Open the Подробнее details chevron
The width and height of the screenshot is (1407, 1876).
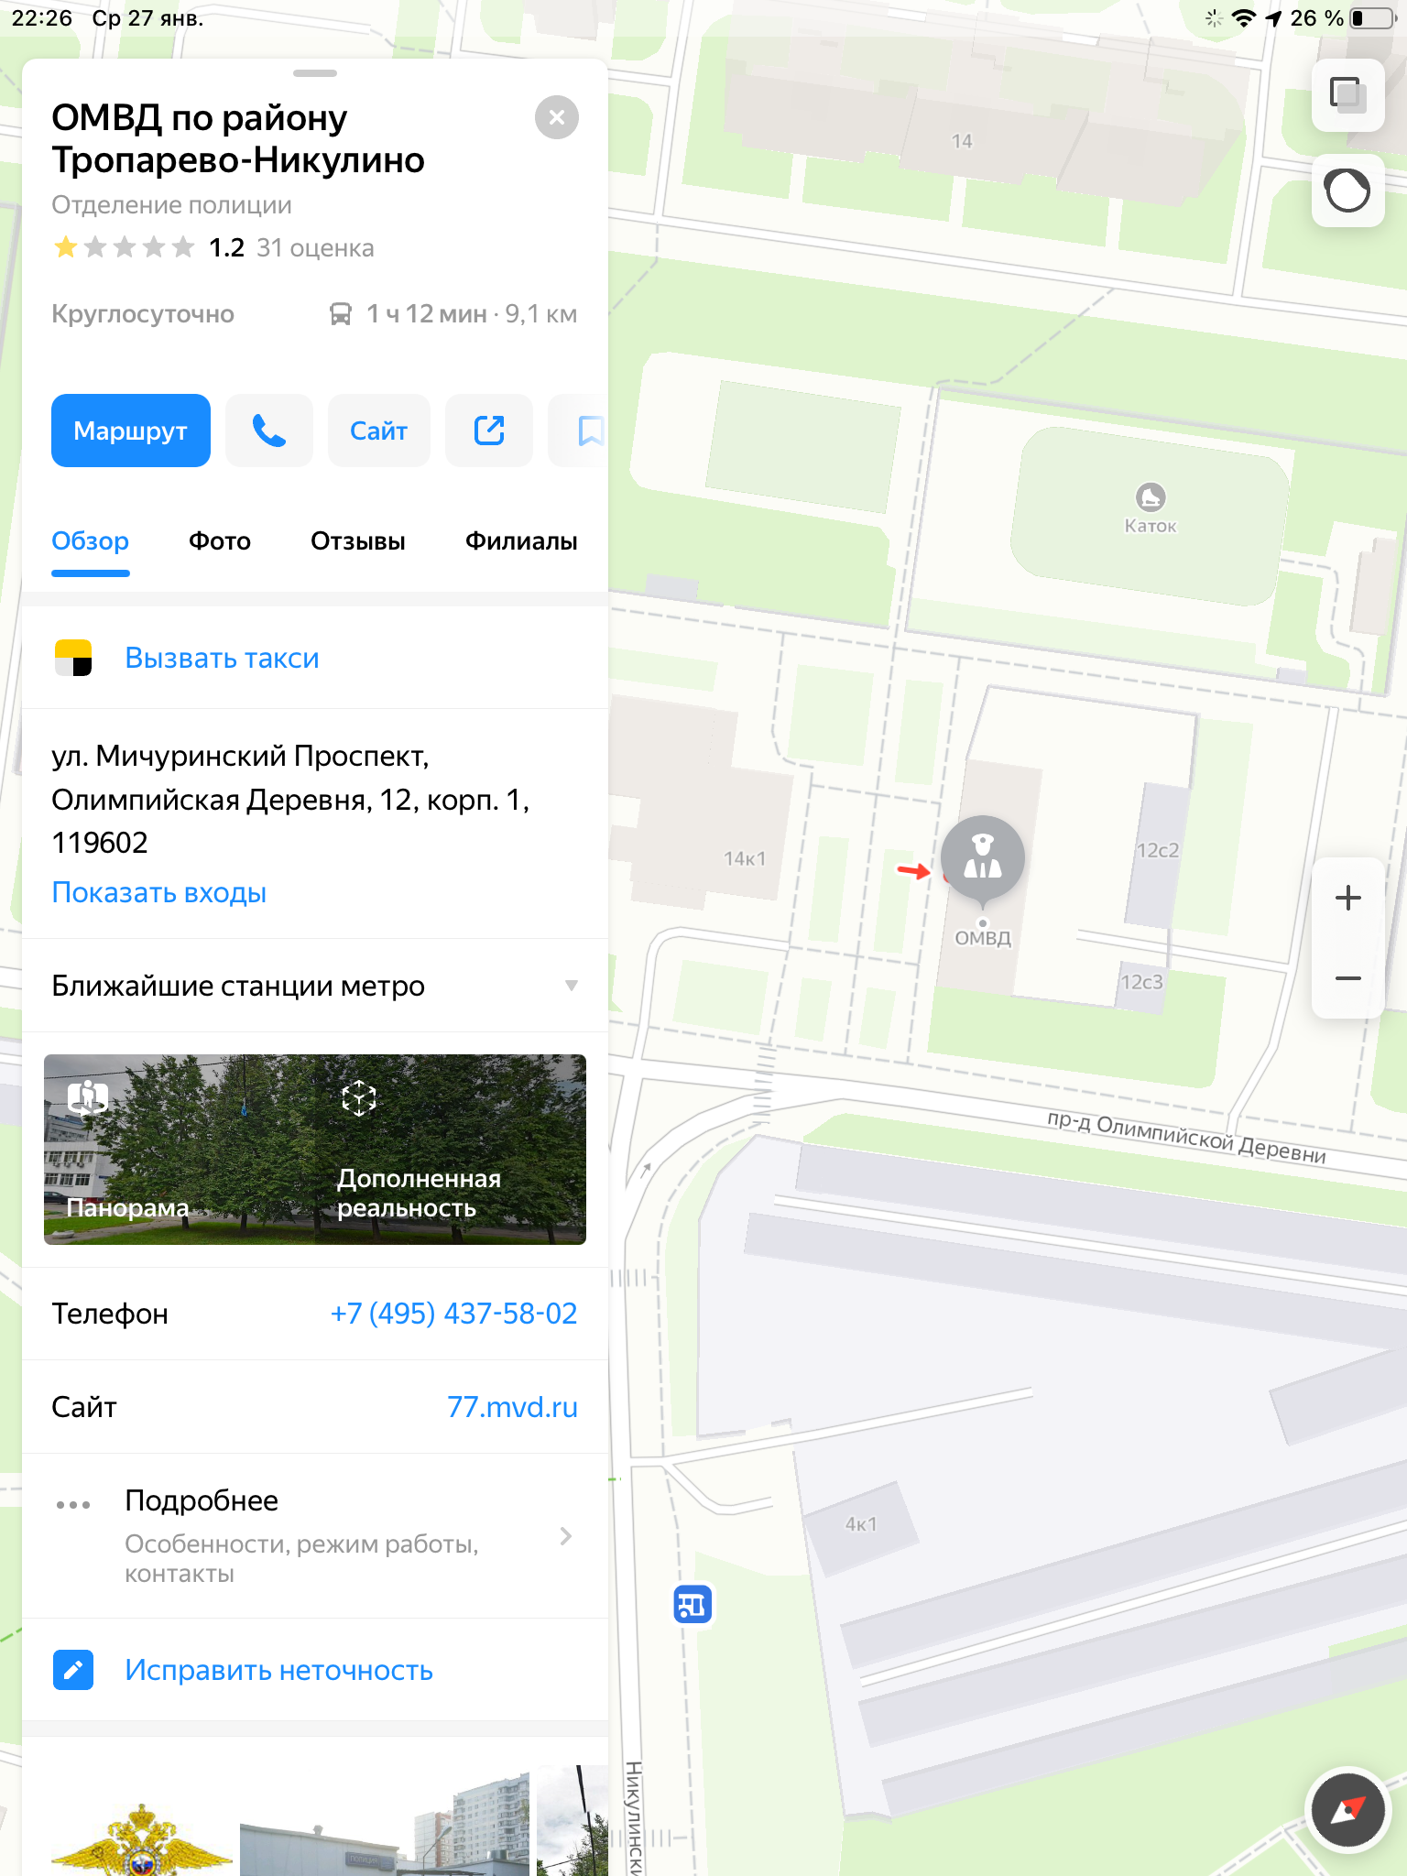click(x=566, y=1536)
